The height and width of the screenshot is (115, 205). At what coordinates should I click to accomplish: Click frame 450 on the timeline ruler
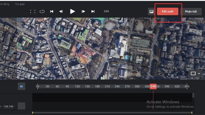pos(187,86)
